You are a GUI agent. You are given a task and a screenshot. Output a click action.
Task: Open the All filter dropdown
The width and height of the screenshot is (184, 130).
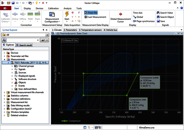click(47, 35)
